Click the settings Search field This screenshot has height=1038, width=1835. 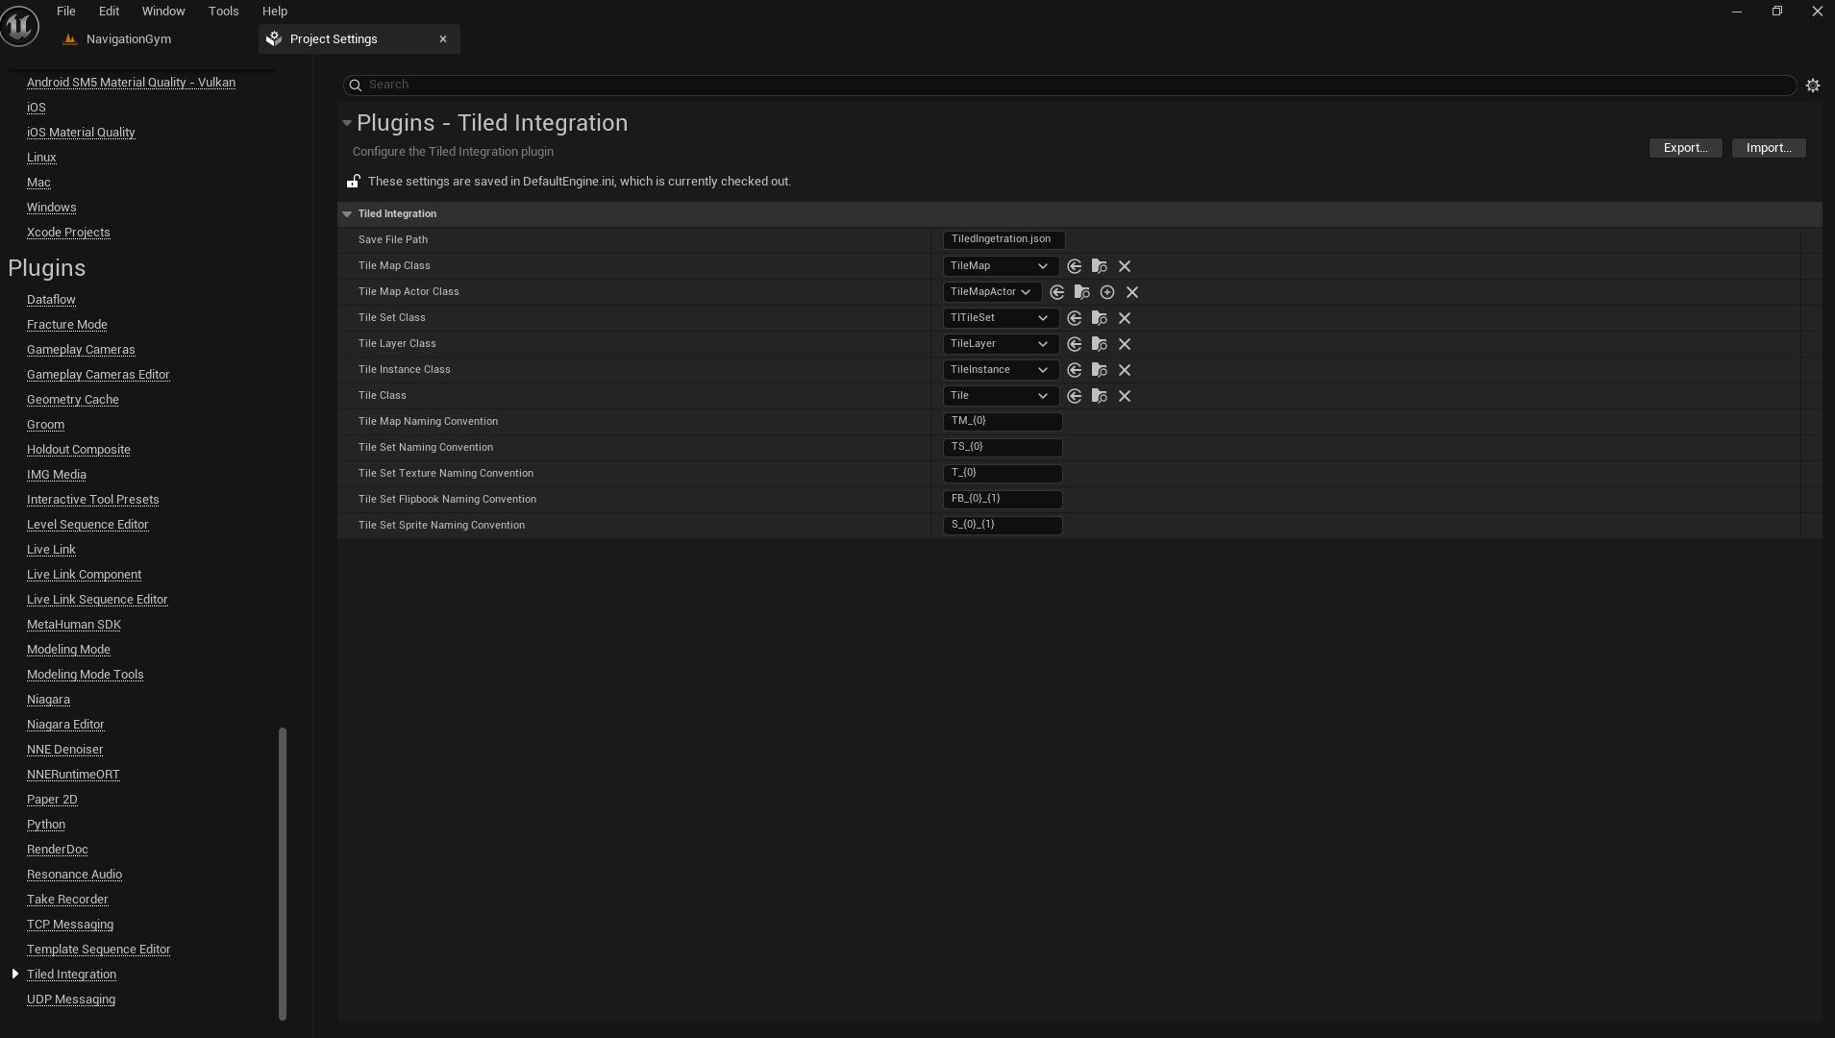pyautogui.click(x=1070, y=85)
